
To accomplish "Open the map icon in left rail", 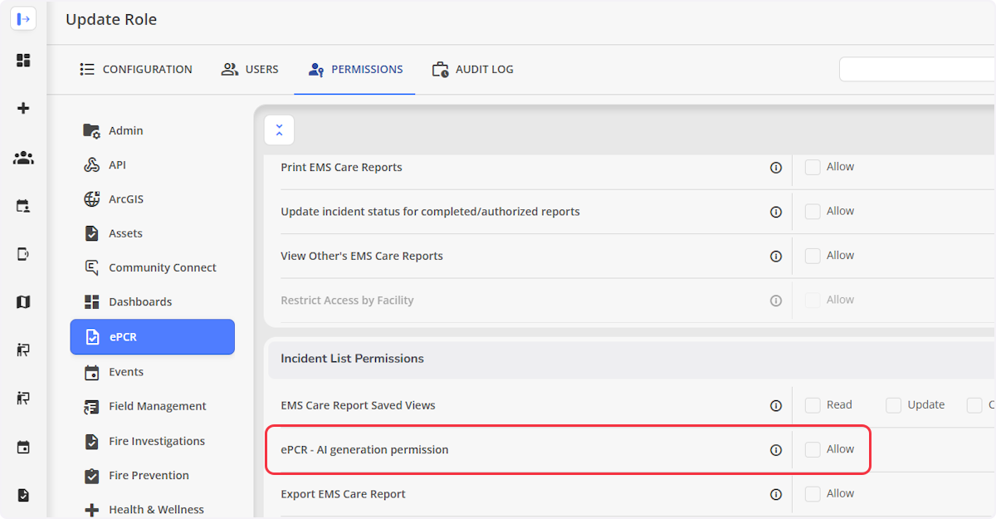I will [23, 301].
